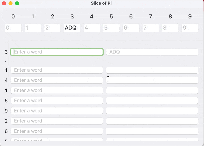Viewport: 204px width, 146px height.
Task: Click the 'Enter a word' field in row 3
Action: click(x=57, y=52)
